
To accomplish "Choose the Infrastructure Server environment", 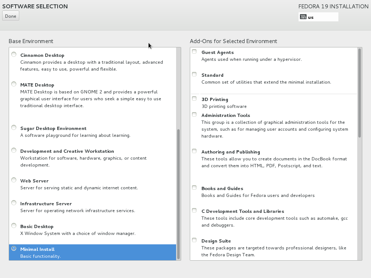I will (x=13, y=202).
